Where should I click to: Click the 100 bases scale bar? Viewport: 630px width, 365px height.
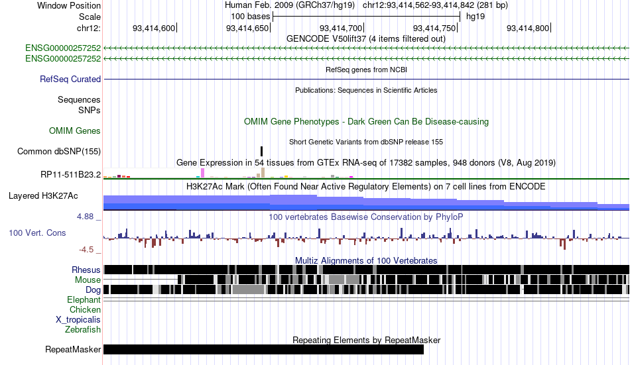point(367,17)
